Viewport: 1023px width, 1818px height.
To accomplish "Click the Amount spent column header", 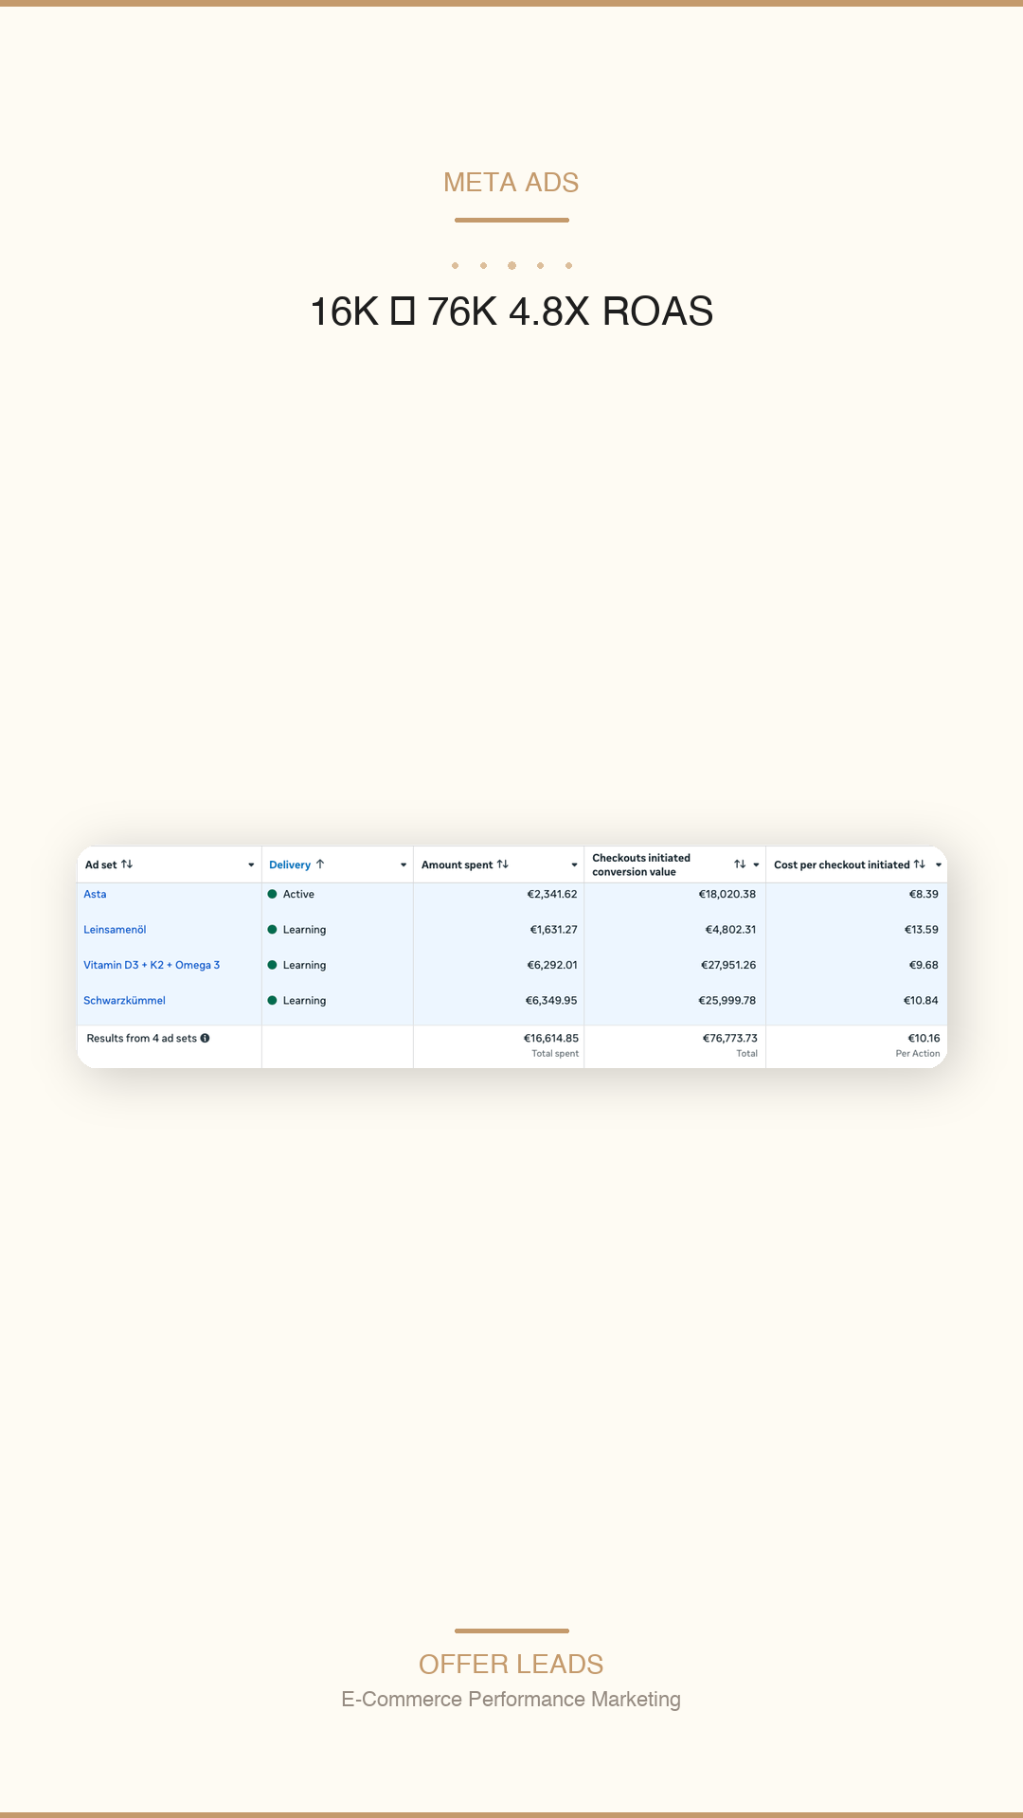I will pyautogui.click(x=457, y=864).
